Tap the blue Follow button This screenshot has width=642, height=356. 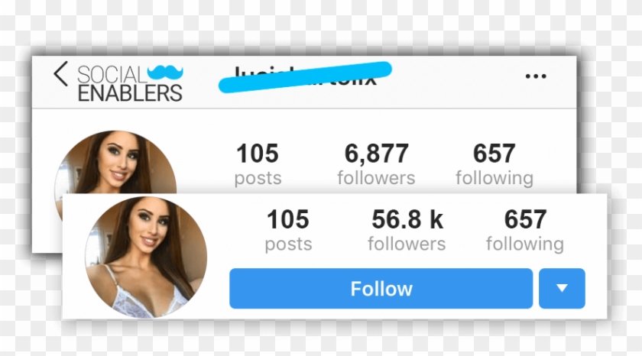pyautogui.click(x=381, y=289)
